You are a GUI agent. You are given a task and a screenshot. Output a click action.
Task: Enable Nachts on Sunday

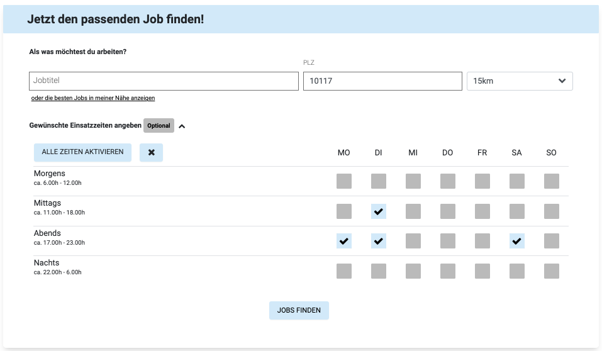click(x=552, y=271)
